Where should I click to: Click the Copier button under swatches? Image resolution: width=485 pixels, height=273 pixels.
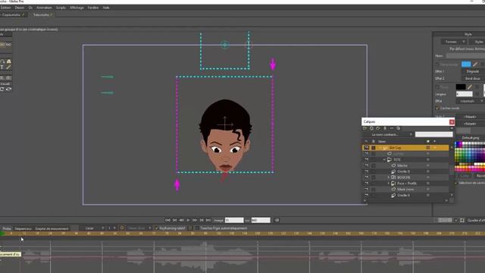pyautogui.click(x=465, y=175)
